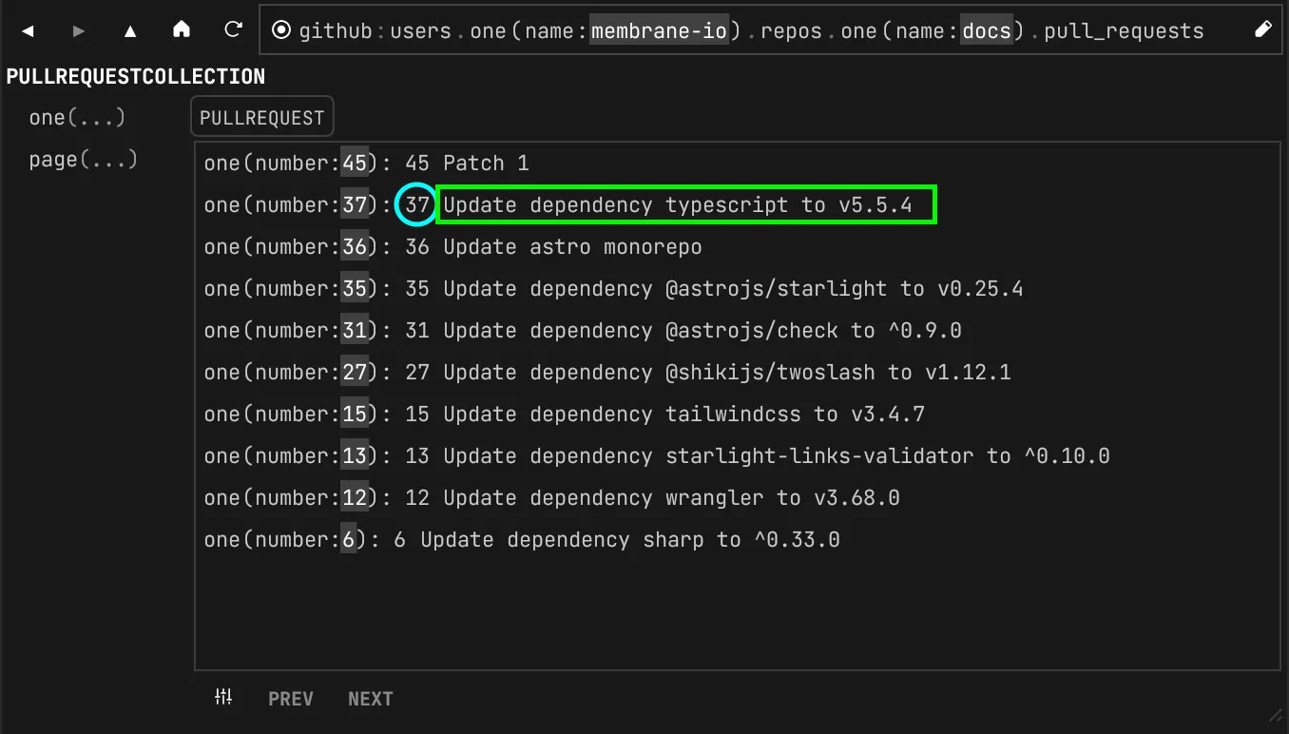The height and width of the screenshot is (734, 1289).
Task: Open the typescript v5.5.4 update pull request
Action: click(677, 205)
